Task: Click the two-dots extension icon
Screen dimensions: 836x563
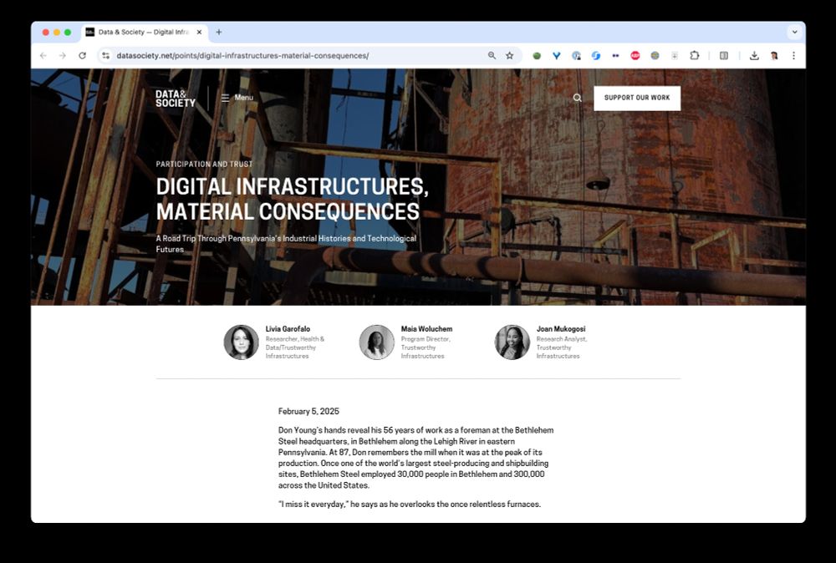Action: point(616,55)
